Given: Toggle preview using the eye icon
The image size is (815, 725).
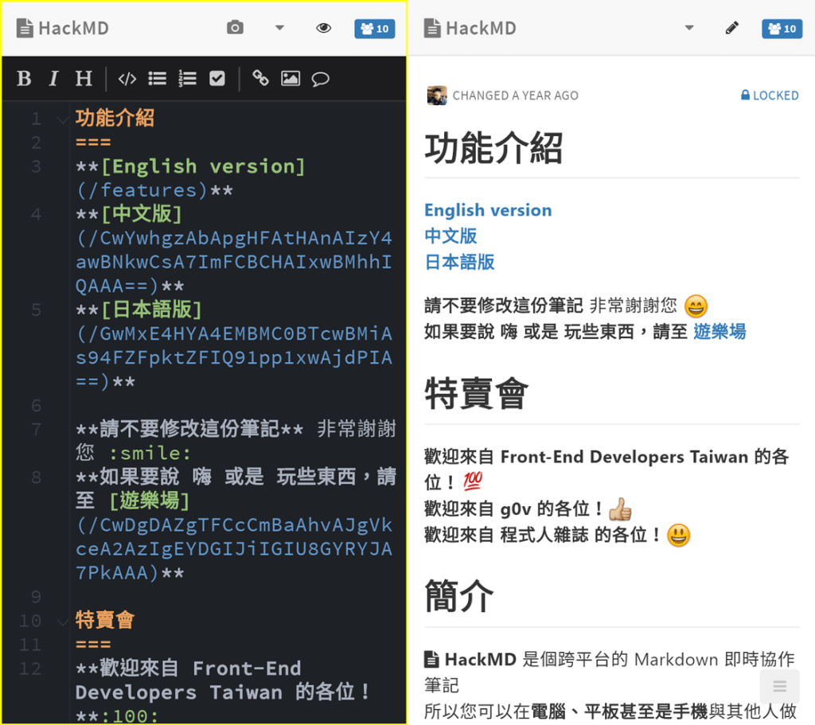Looking at the screenshot, I should tap(324, 26).
